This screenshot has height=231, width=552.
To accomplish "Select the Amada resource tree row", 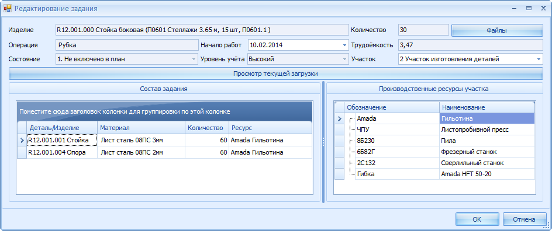I will tap(397, 118).
